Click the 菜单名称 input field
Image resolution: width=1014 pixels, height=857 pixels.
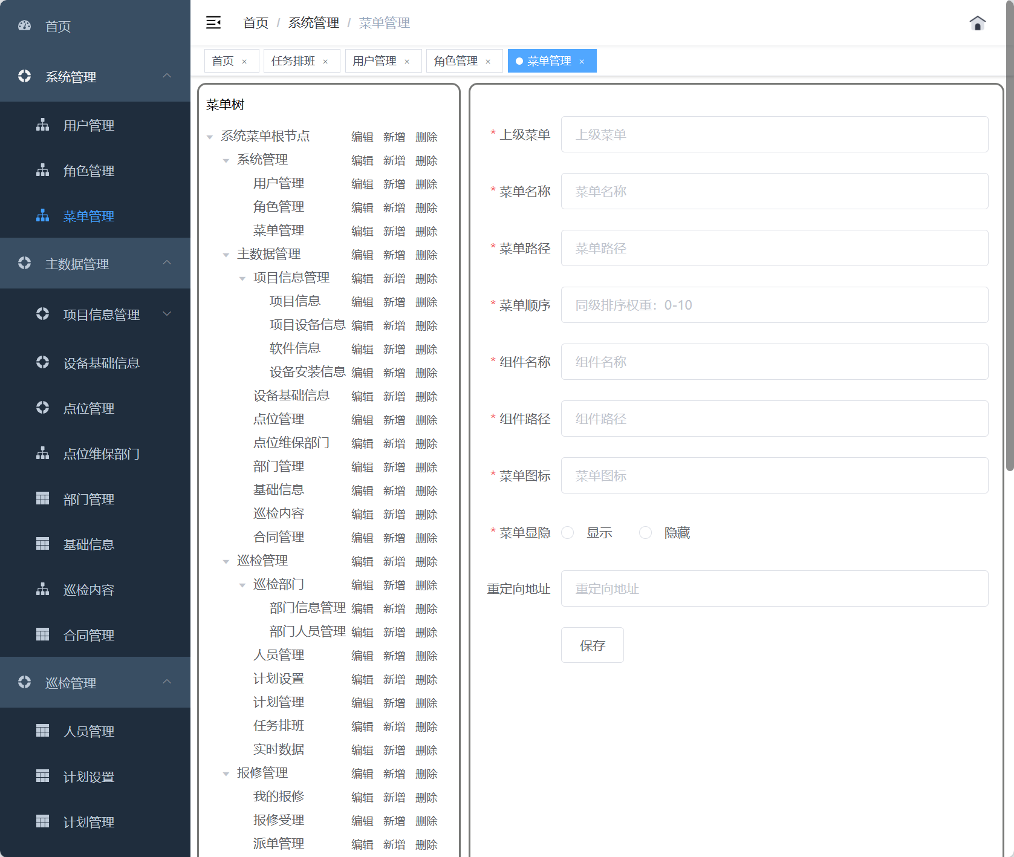pos(775,191)
